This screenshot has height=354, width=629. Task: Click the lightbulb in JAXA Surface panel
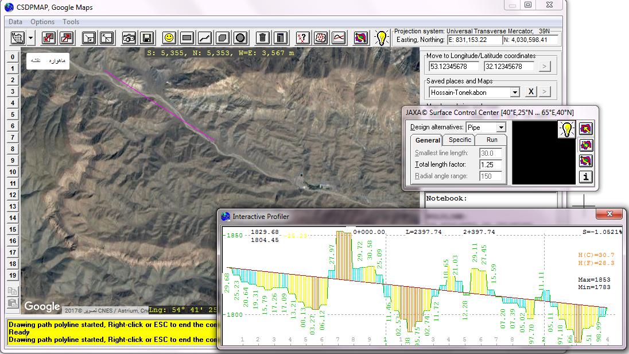point(567,129)
